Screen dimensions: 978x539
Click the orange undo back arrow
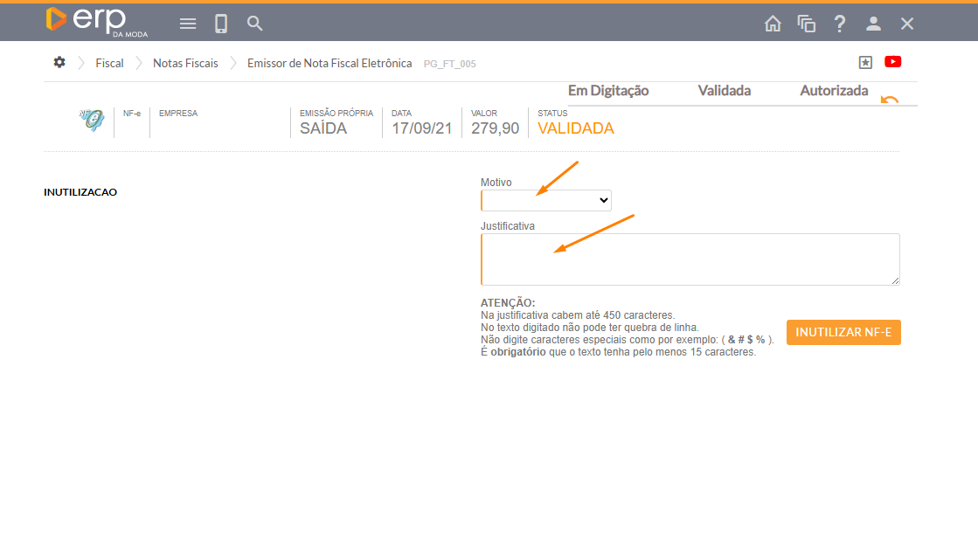click(x=889, y=100)
